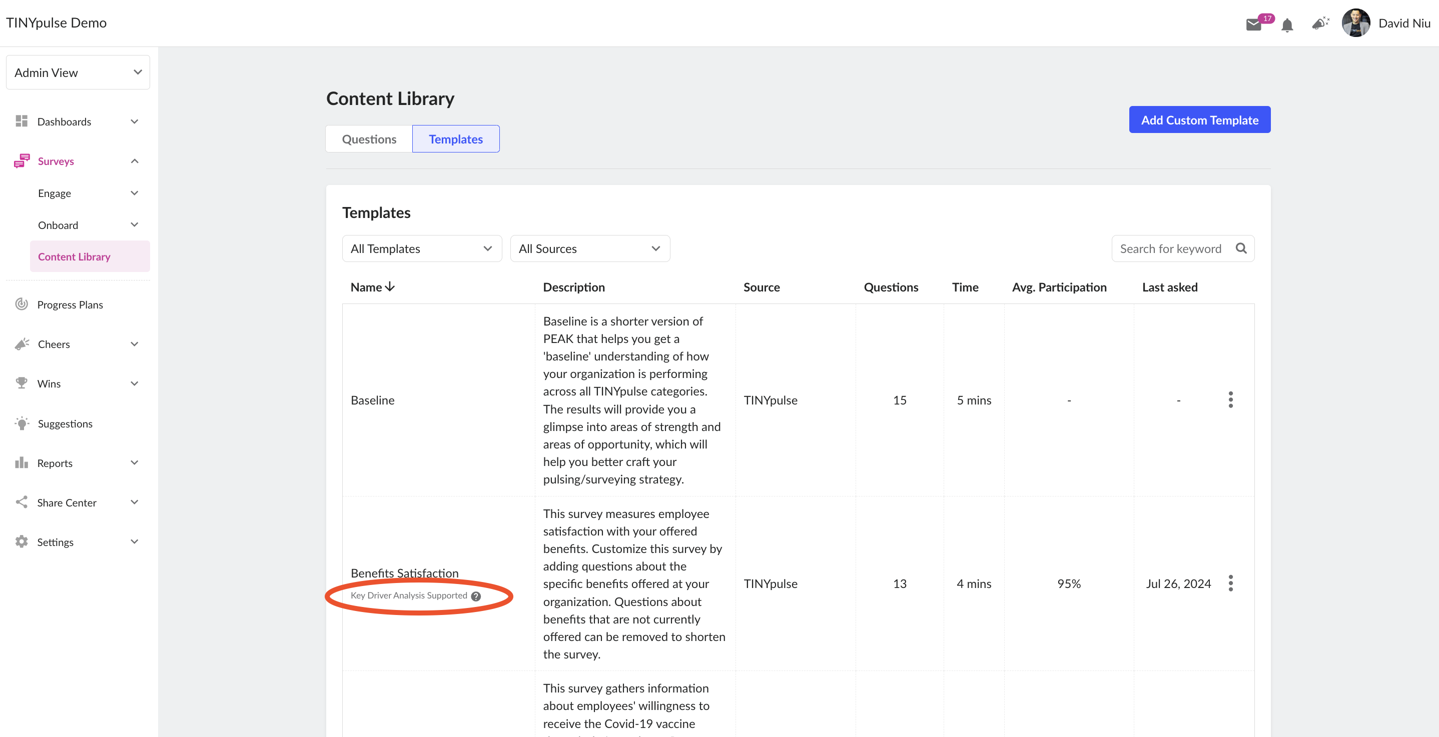Open Benefits Satisfaction row three-dot menu
The height and width of the screenshot is (737, 1439).
point(1231,583)
